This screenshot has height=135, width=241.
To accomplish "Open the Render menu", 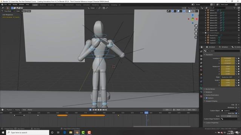I will [x=15, y=4].
